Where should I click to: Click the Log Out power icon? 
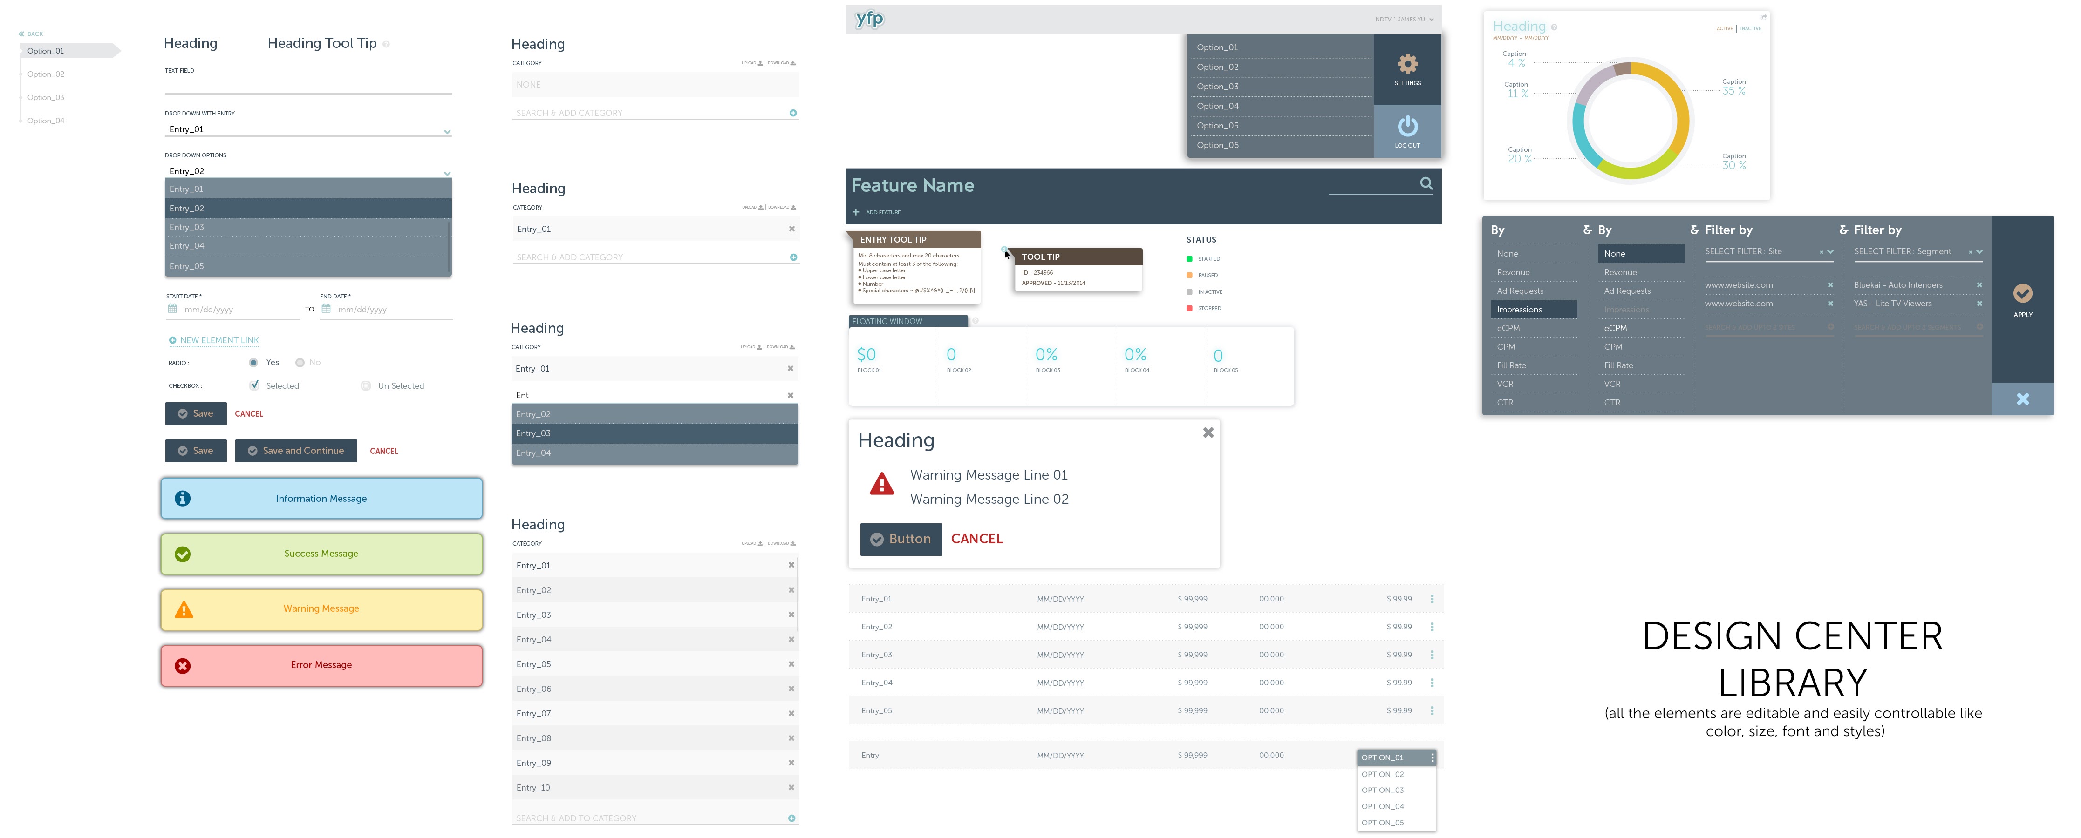[1407, 126]
